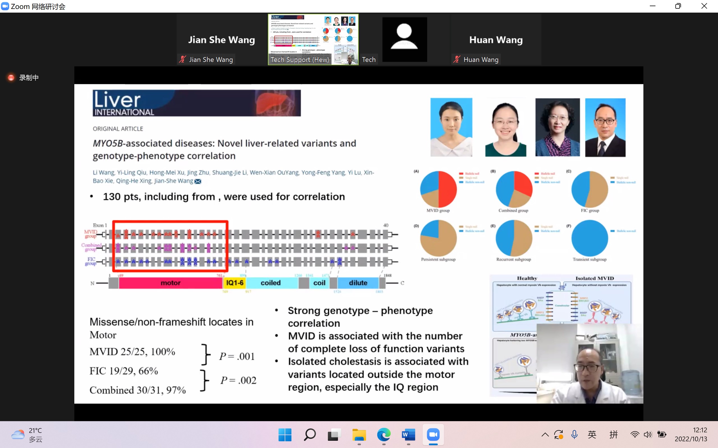Switch to Word in taskbar

(x=409, y=435)
